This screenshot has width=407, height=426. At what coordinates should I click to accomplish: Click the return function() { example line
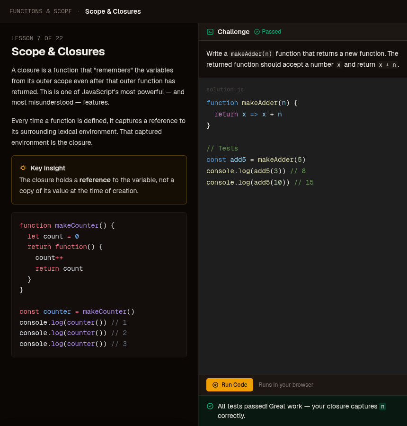(65, 247)
